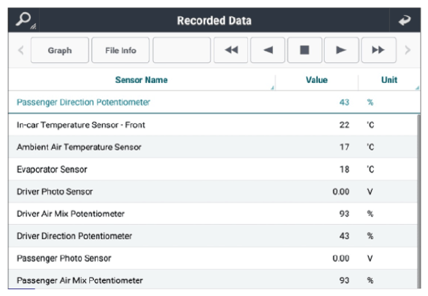Image resolution: width=428 pixels, height=296 pixels.
Task: Play recording backward with reverse arrow
Action: pos(268,50)
